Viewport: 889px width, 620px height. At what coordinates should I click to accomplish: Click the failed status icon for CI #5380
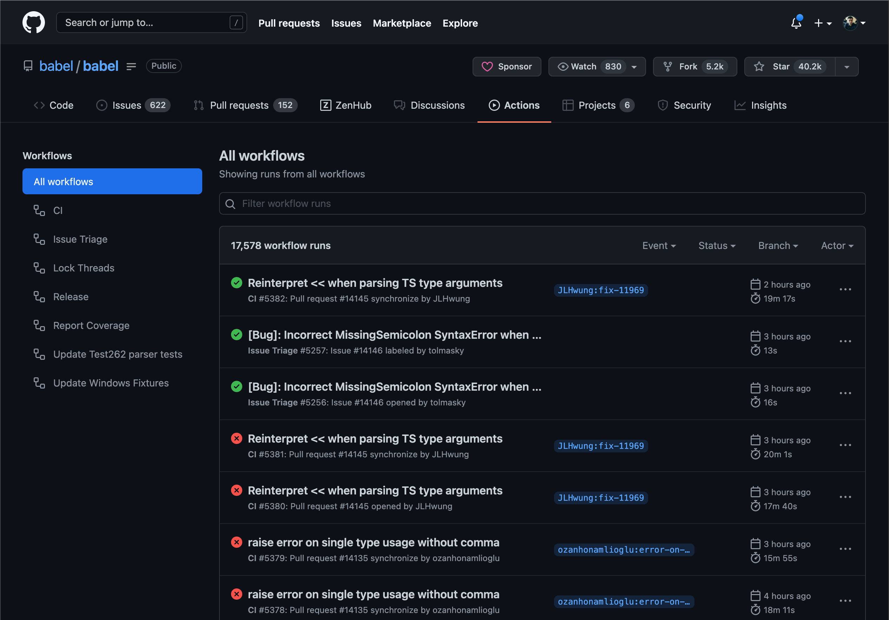click(x=237, y=491)
